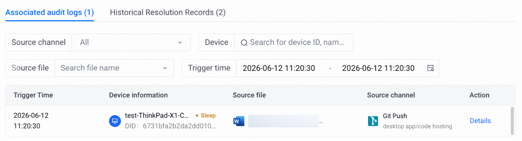Open the calendar icon in Trigger time
This screenshot has width=522, height=141.
(x=430, y=68)
